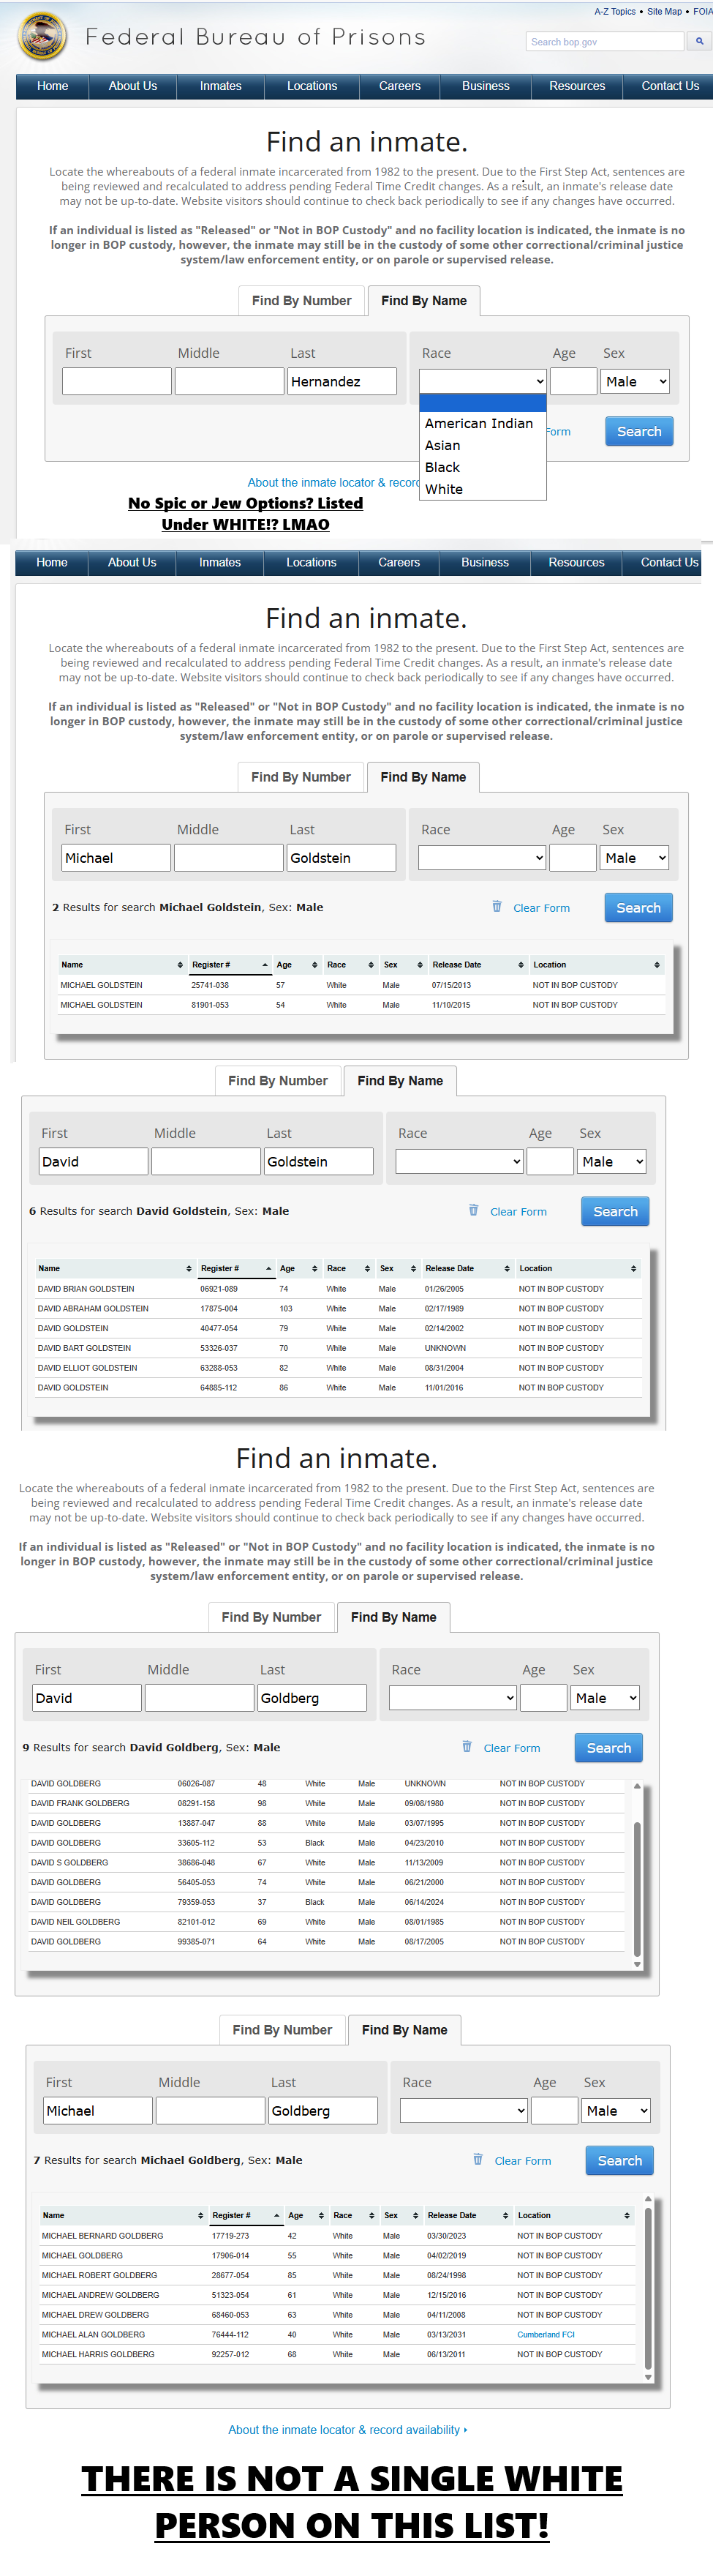The height and width of the screenshot is (2576, 713).
Task: Click Name sort arrows in Michael Goldberg results
Action: point(200,2215)
